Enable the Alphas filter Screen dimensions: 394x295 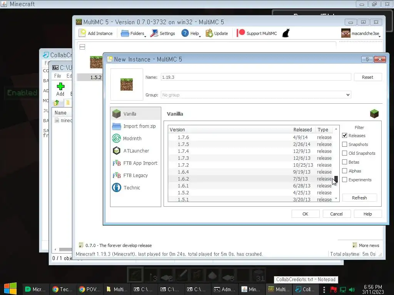click(344, 171)
